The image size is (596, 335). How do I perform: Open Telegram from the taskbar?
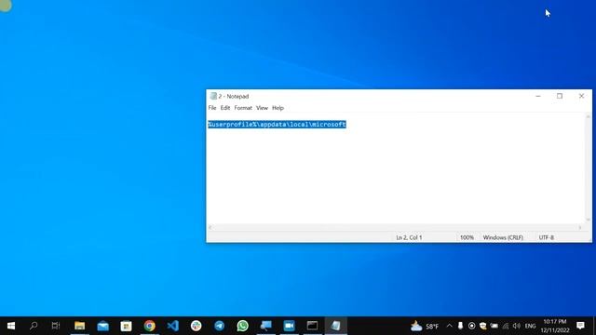220,326
